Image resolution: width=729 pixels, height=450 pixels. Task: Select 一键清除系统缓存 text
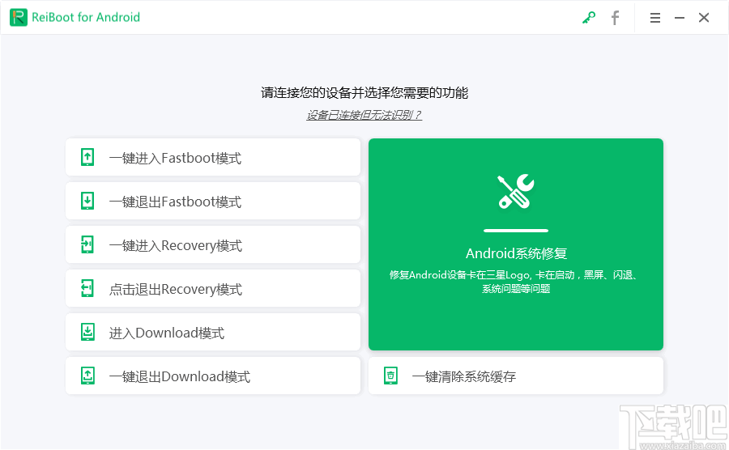tap(464, 376)
